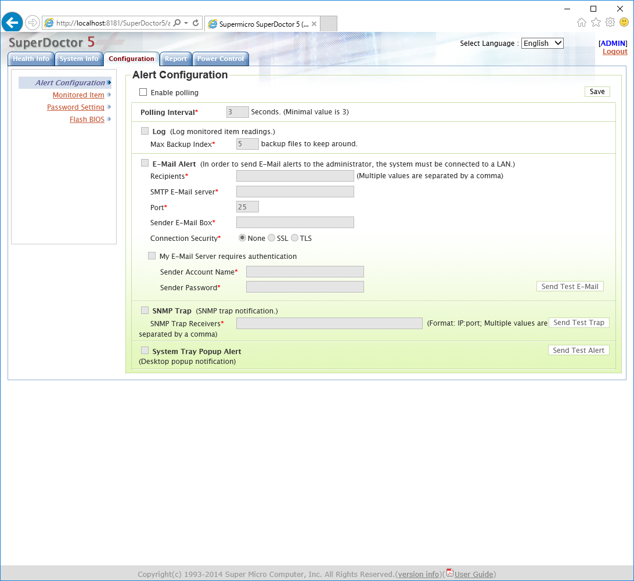Enable polling checkbox
634x581 pixels.
click(143, 92)
